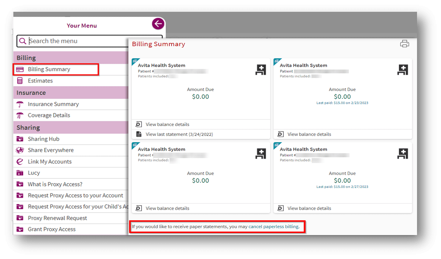Image resolution: width=441 pixels, height=259 pixels.
Task: Close the menu with the back arrow button
Action: click(158, 24)
